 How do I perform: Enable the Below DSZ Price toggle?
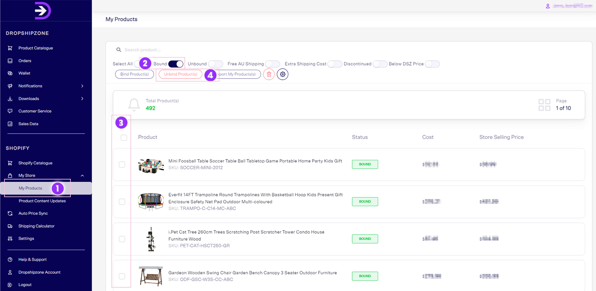(432, 64)
